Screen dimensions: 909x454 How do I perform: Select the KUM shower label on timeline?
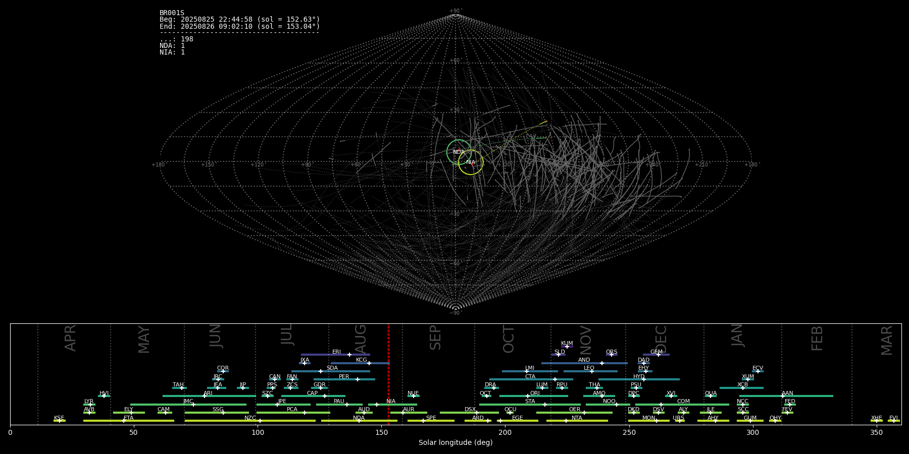point(567,344)
